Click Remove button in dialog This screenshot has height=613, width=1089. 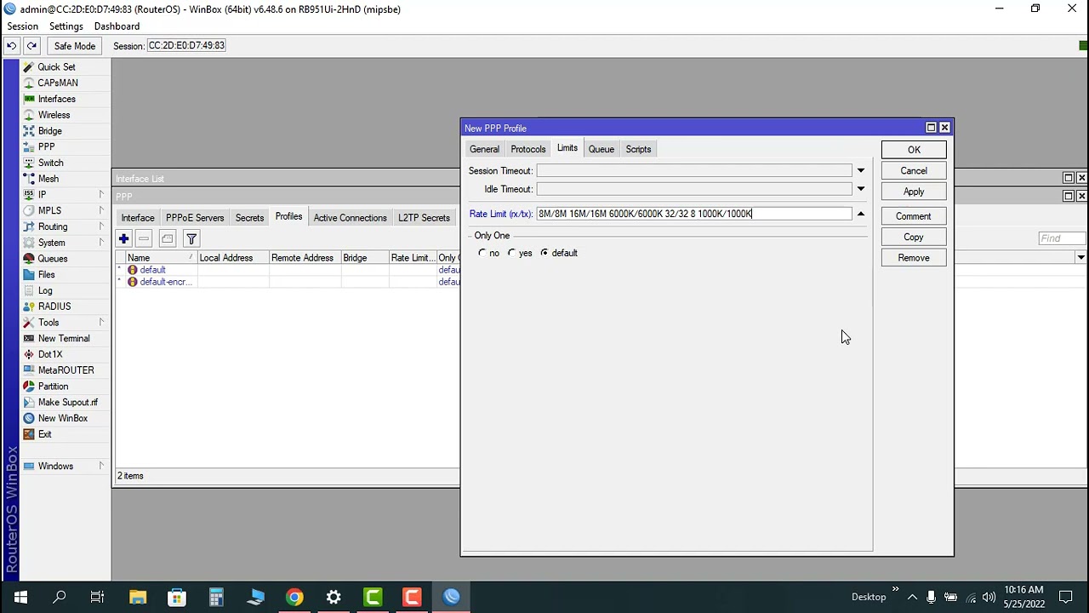pos(914,258)
